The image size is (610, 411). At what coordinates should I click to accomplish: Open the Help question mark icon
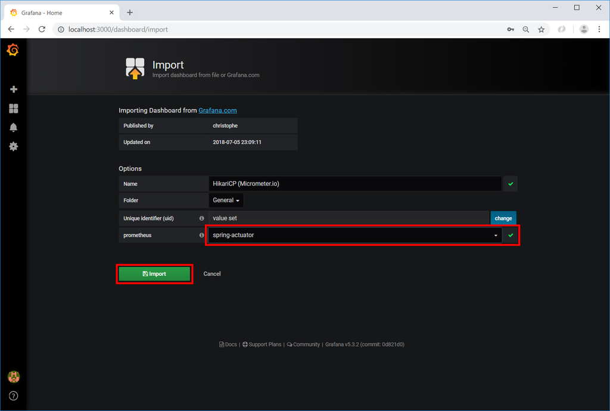coord(14,396)
